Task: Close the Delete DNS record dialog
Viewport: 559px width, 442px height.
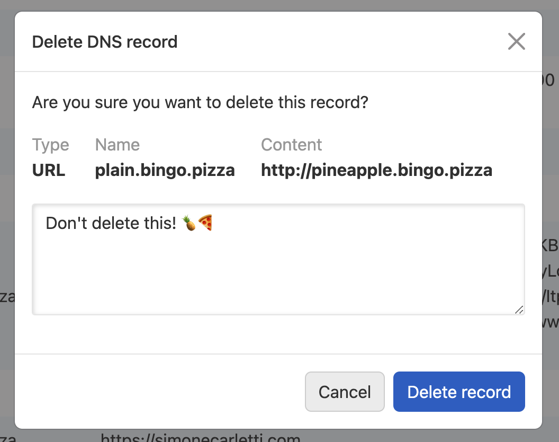Action: (516, 41)
